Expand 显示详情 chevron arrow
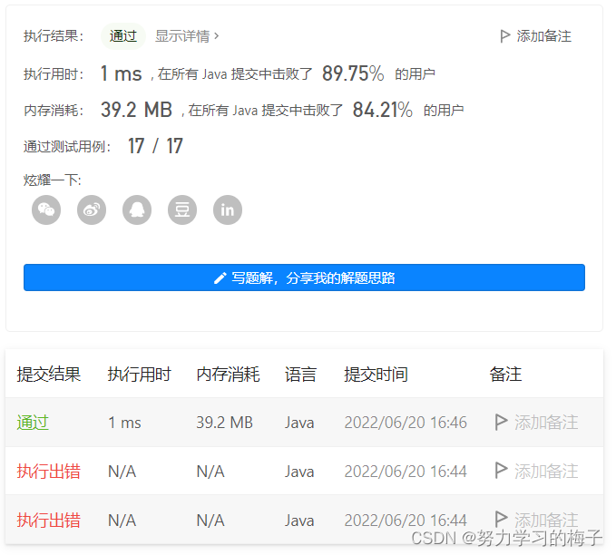 pos(216,36)
